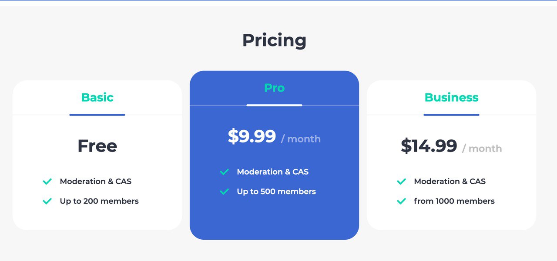Select the Pro plan title
The image size is (557, 261).
[274, 88]
